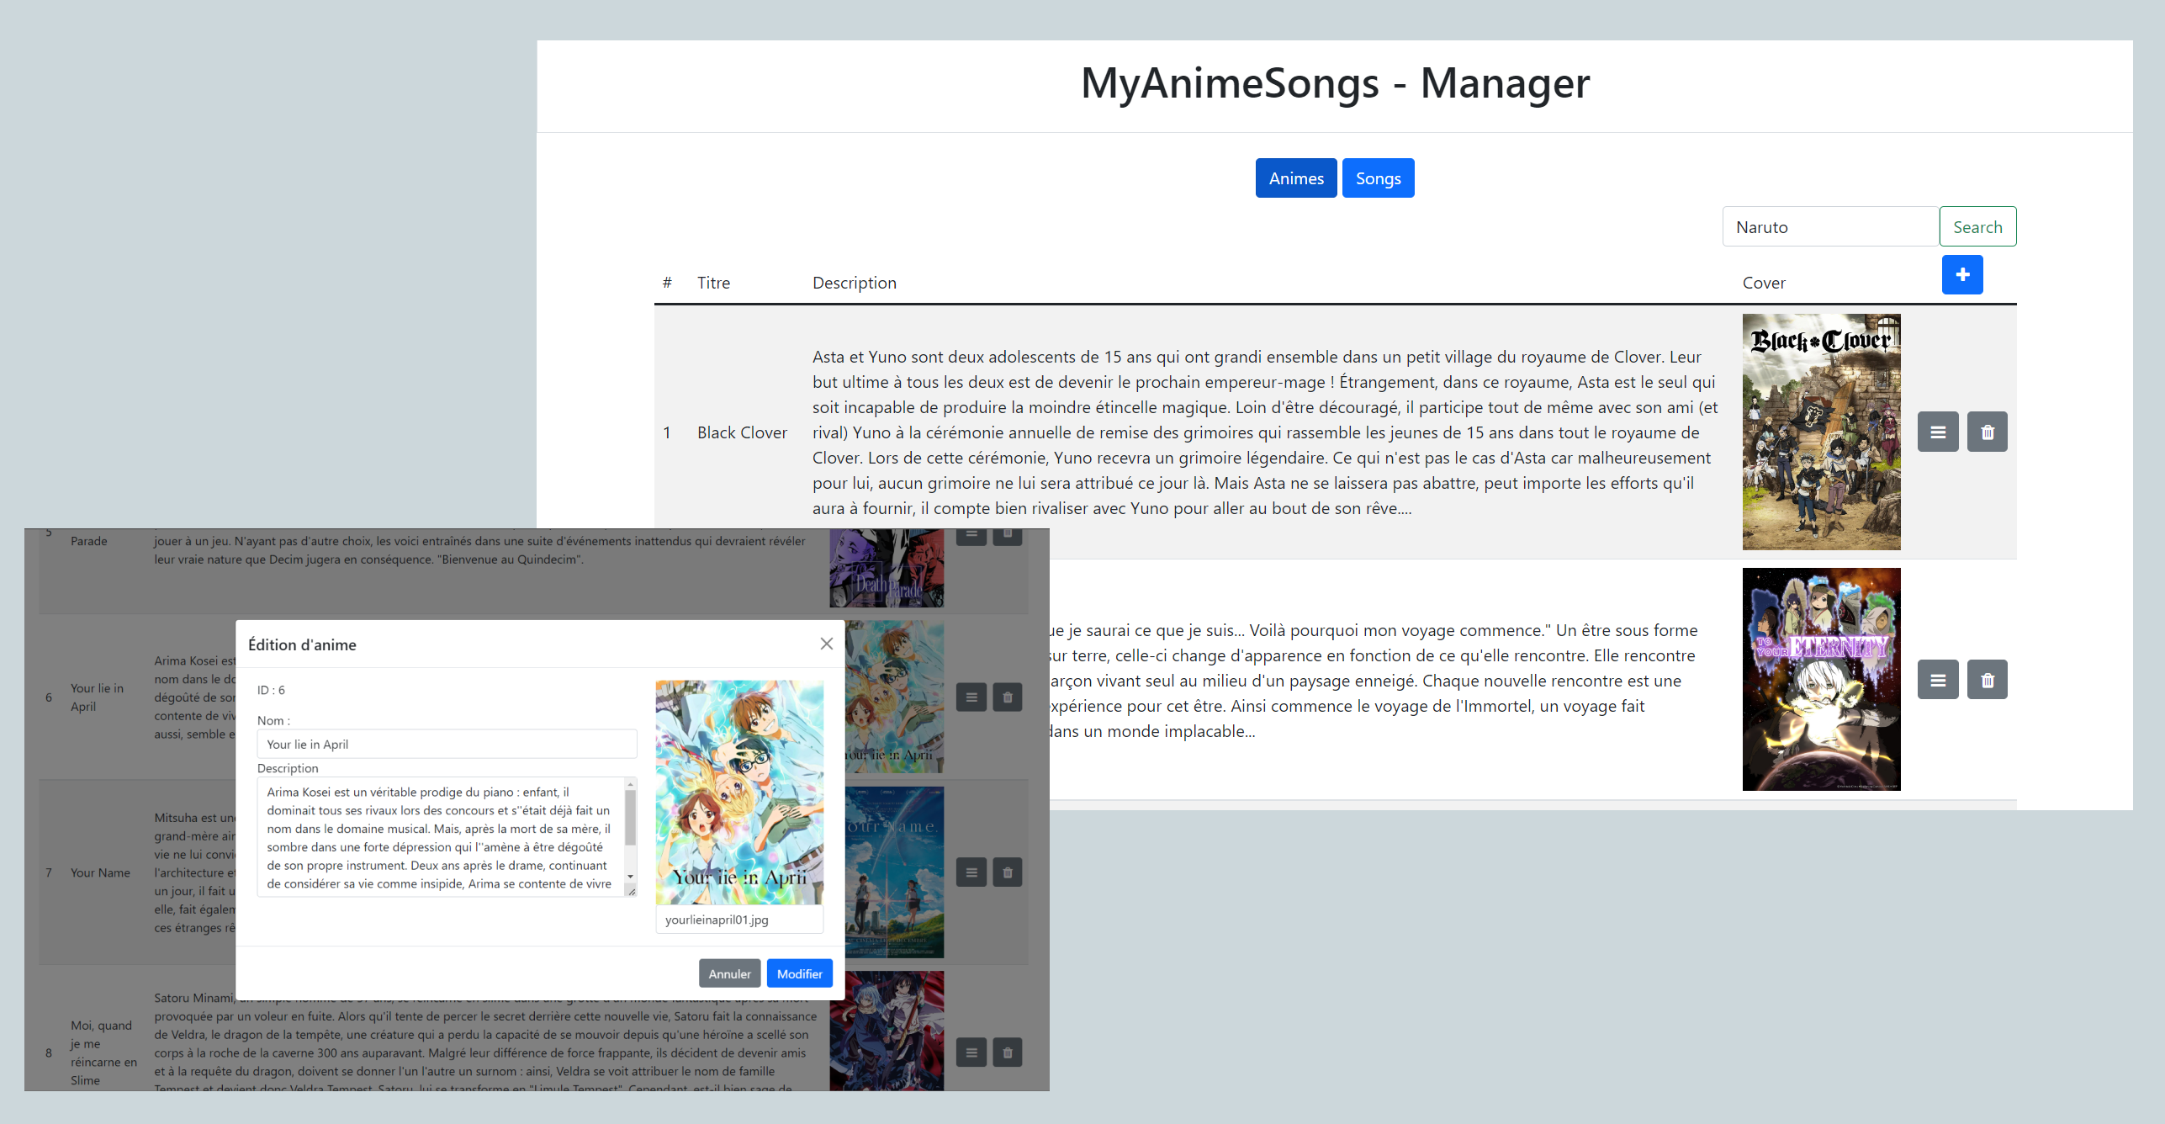Open edit icon for Your lie in April row

click(971, 697)
